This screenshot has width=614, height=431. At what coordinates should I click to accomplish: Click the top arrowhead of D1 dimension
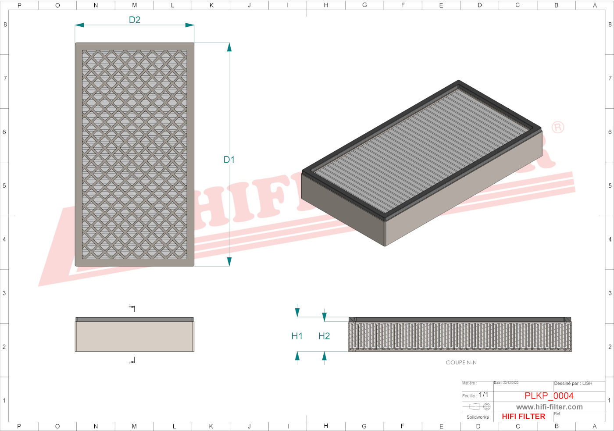229,47
